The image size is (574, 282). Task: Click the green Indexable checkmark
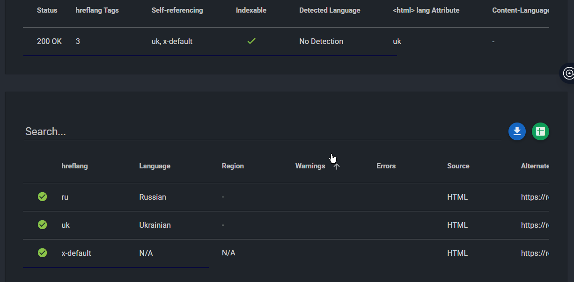(251, 41)
